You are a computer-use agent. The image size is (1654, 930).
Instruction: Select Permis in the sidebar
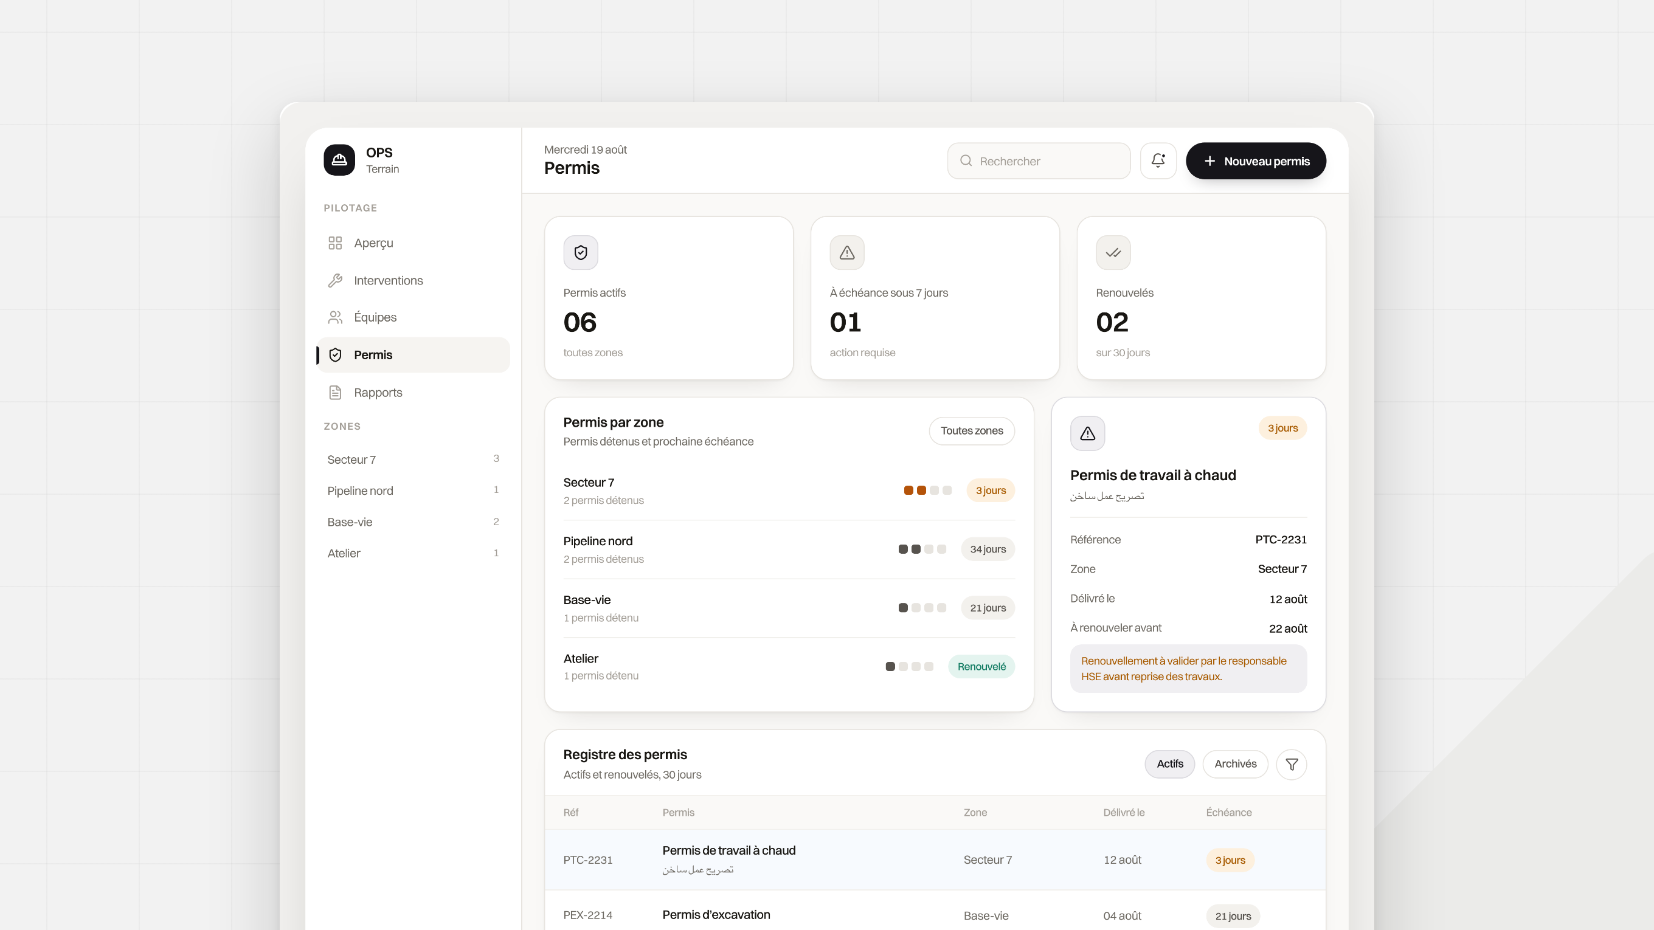click(413, 355)
